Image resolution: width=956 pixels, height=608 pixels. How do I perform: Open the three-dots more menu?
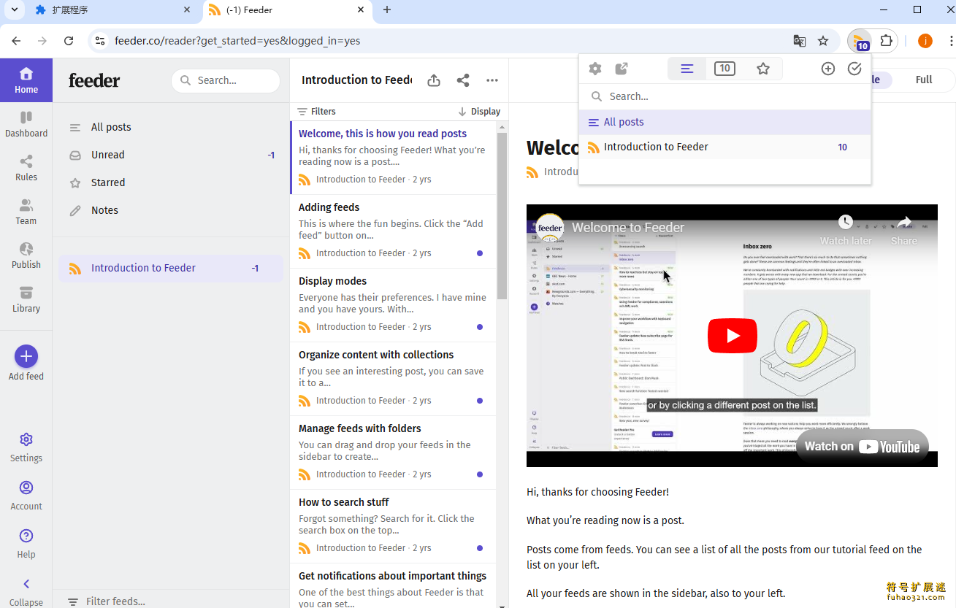[x=492, y=80]
